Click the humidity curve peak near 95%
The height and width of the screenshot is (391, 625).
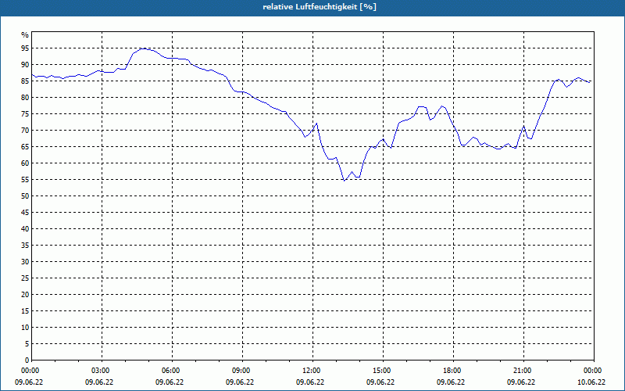143,48
